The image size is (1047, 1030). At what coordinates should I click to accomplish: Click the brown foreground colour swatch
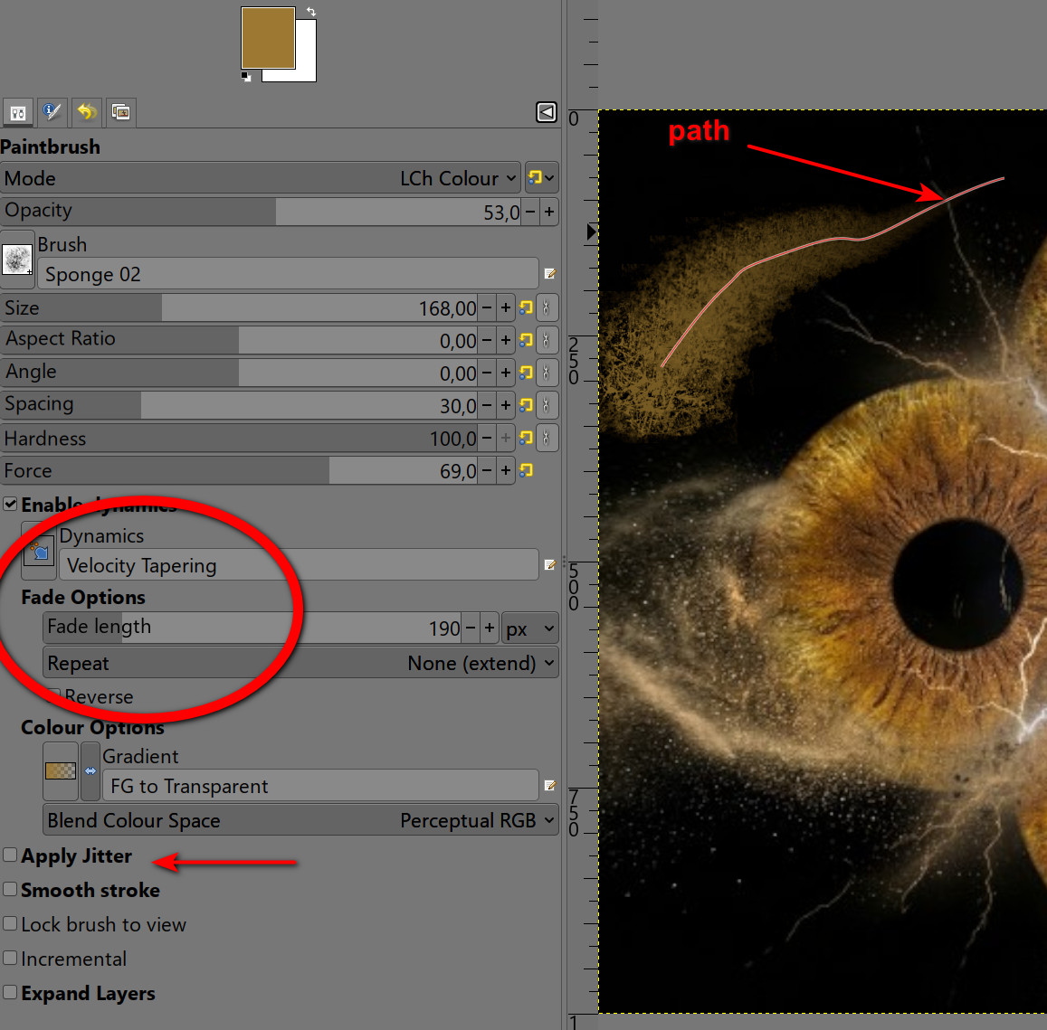[x=267, y=36]
